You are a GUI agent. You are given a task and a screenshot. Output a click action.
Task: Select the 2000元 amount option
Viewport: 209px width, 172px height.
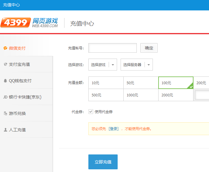click(176, 95)
